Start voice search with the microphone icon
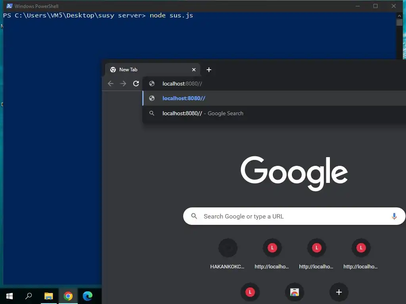Screen dimensions: 406x304 coord(394,216)
